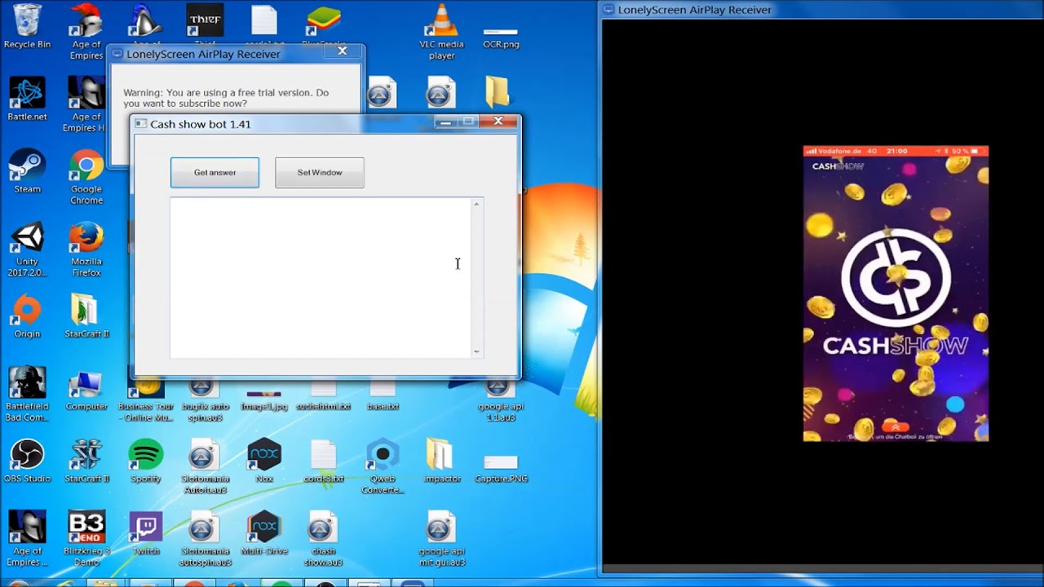
Task: Select the Slotomania AutoIt.au3 script
Action: 205,467
